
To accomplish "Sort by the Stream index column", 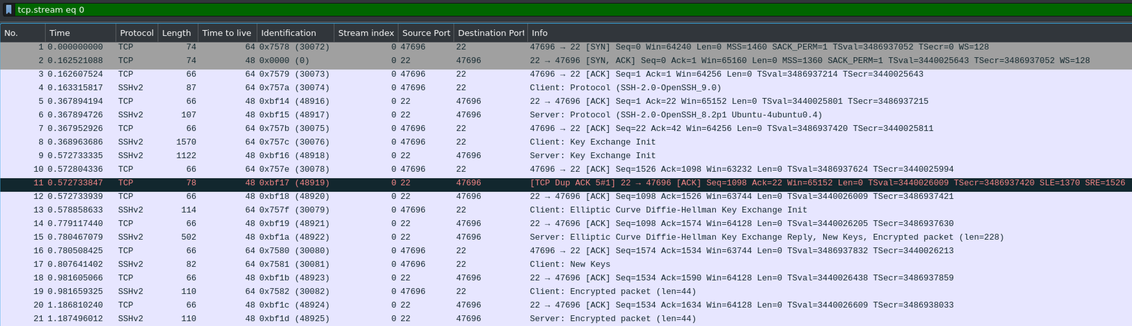I will click(365, 32).
